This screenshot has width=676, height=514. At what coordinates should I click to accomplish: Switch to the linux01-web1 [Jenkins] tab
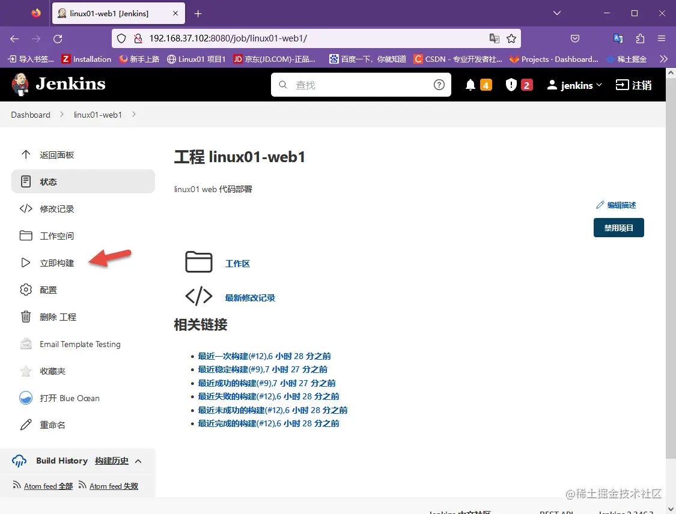tap(118, 13)
